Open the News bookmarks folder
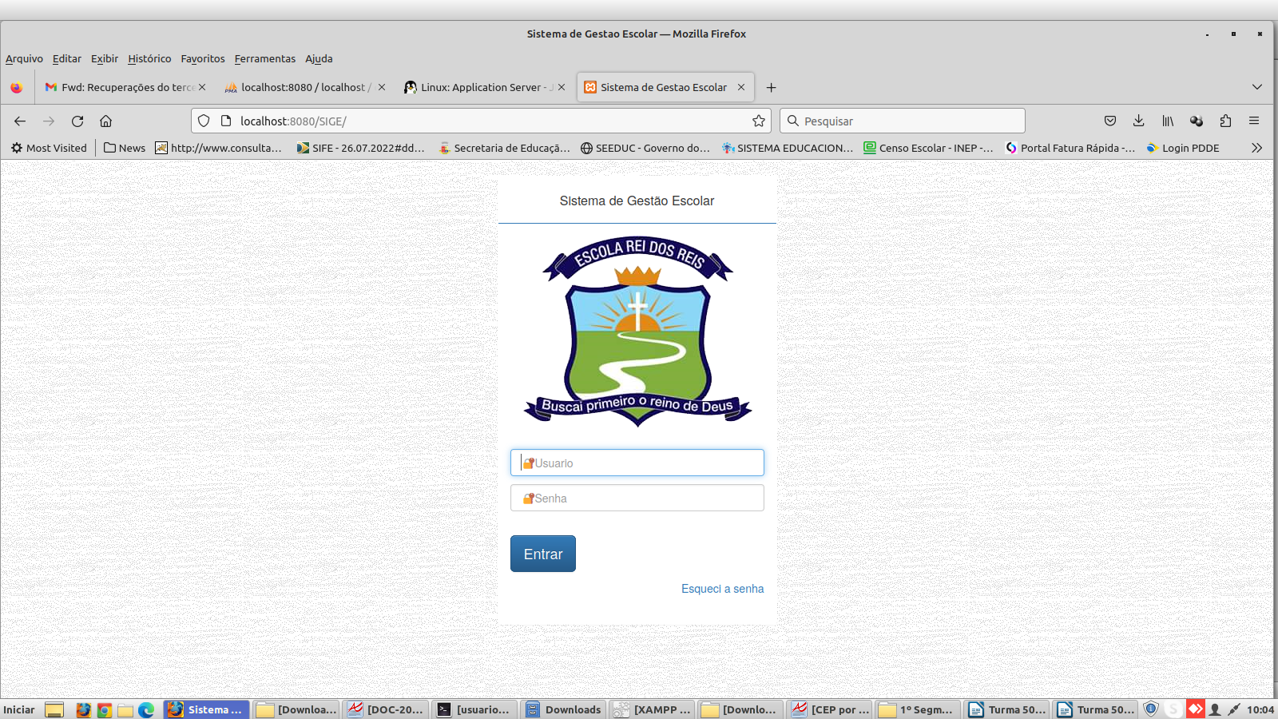 [125, 148]
